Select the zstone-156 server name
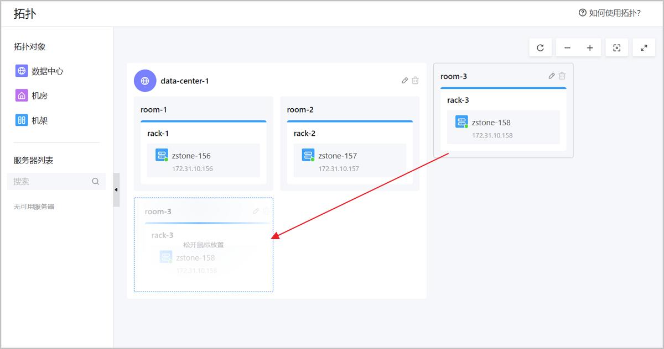 point(191,156)
